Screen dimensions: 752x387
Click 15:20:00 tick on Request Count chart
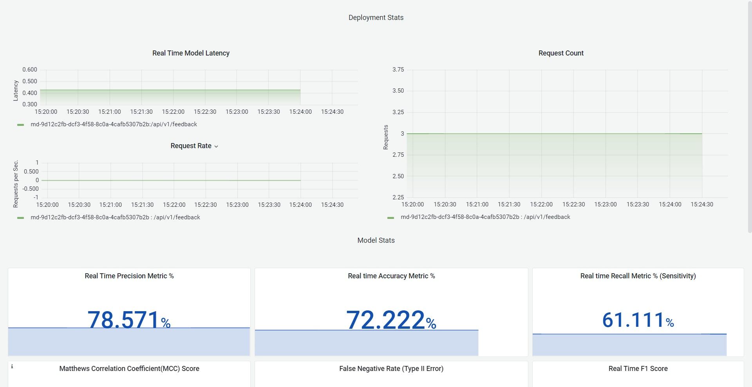[412, 204]
